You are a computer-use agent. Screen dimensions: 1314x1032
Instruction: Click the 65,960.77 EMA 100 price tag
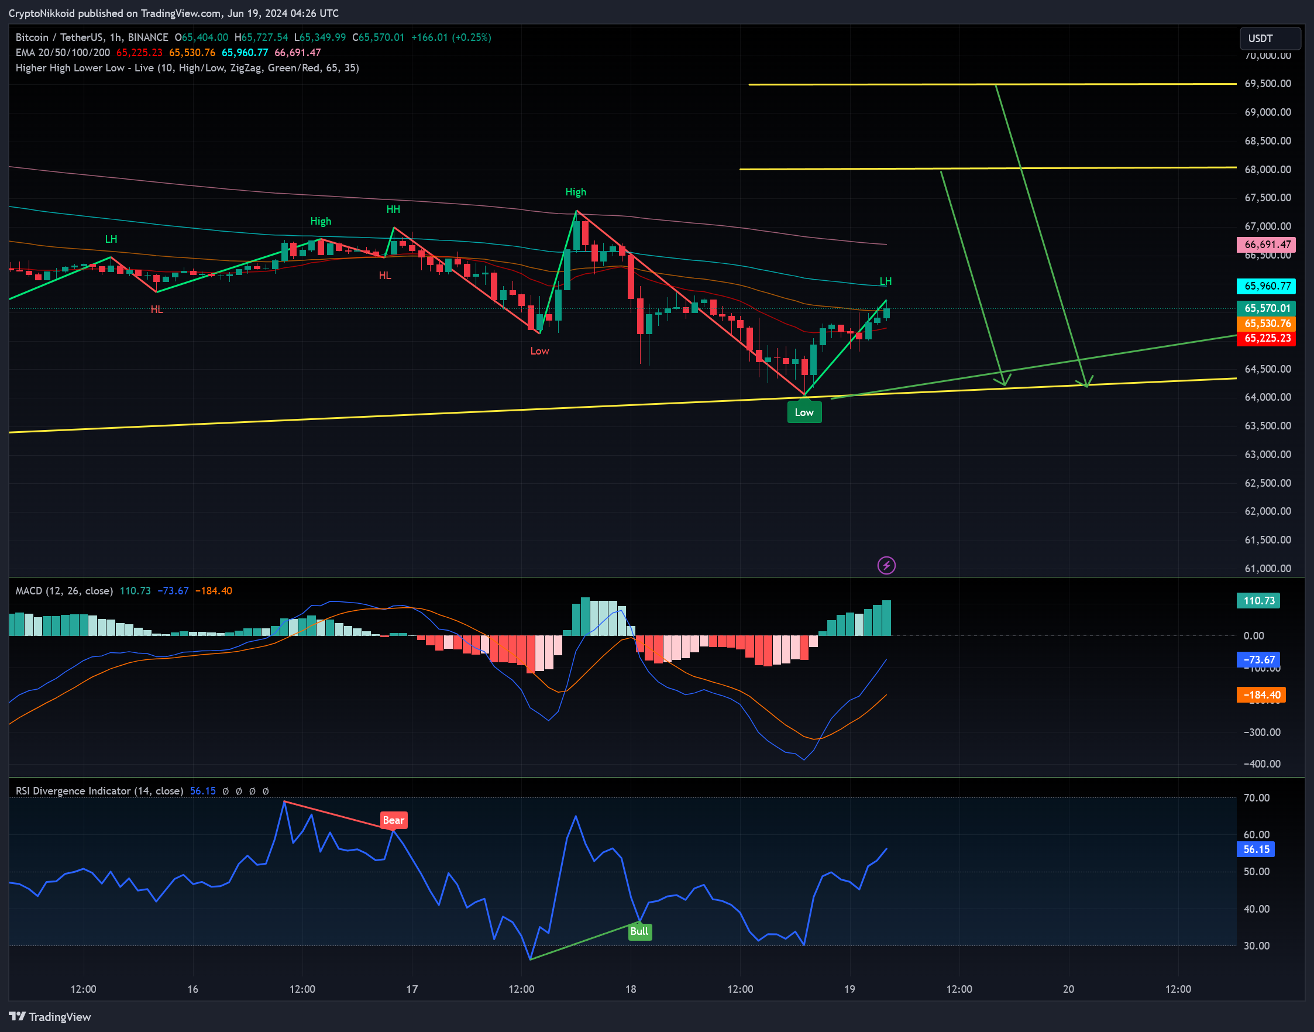(x=1266, y=286)
